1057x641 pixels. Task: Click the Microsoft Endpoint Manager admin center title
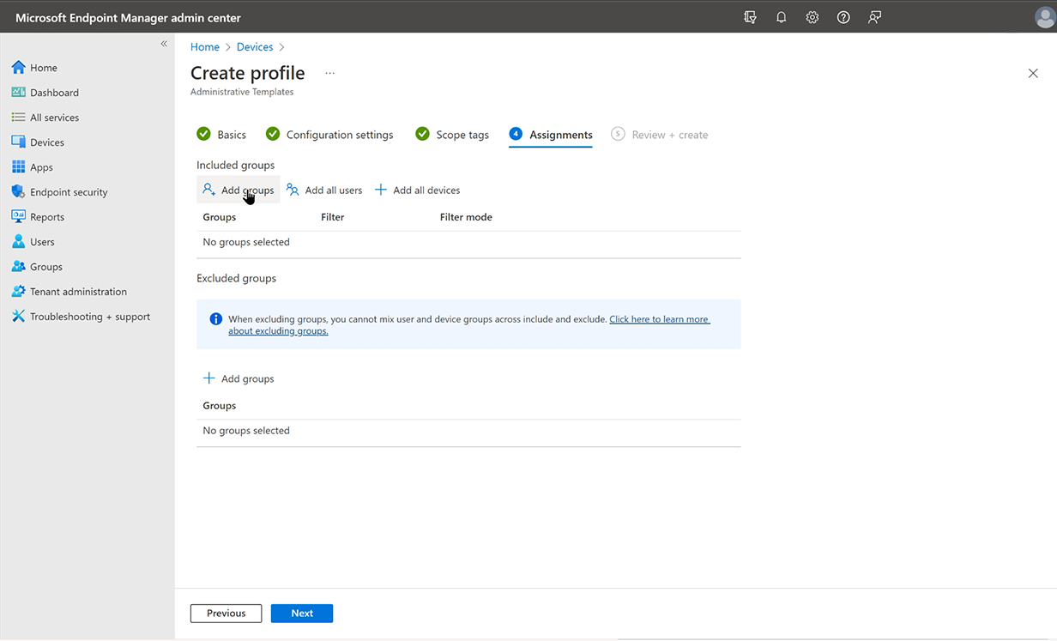point(128,18)
